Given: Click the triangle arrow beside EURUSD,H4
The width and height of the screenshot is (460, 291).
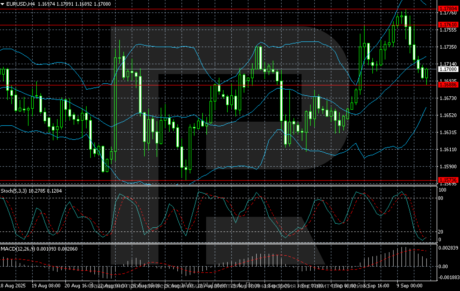Looking at the screenshot, I should click(x=2, y=4).
